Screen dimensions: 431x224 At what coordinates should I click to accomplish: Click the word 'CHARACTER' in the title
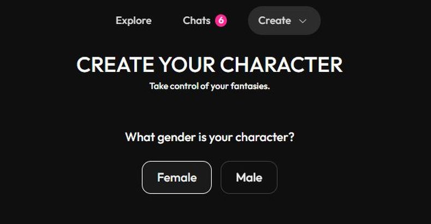(282, 65)
